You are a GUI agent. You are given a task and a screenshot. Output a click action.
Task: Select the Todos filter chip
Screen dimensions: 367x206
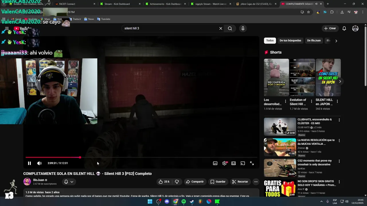click(x=270, y=41)
